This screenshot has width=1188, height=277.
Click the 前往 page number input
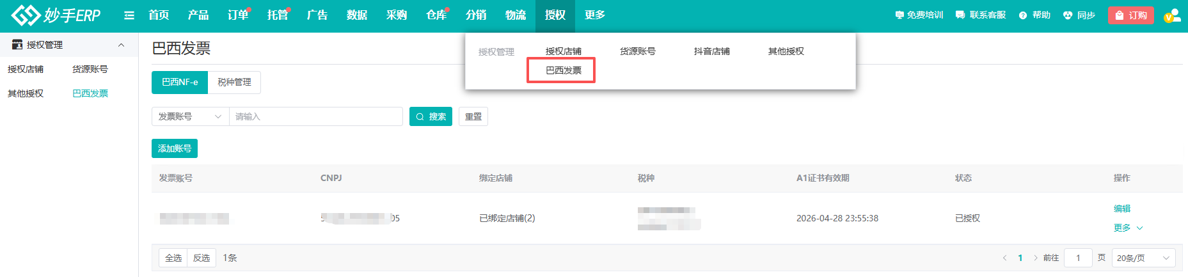click(x=1078, y=258)
